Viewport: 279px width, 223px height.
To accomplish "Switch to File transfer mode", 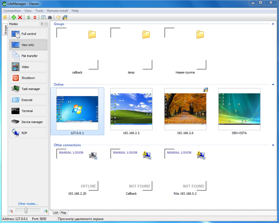I will click(x=28, y=56).
